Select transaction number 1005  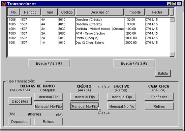point(12,24)
